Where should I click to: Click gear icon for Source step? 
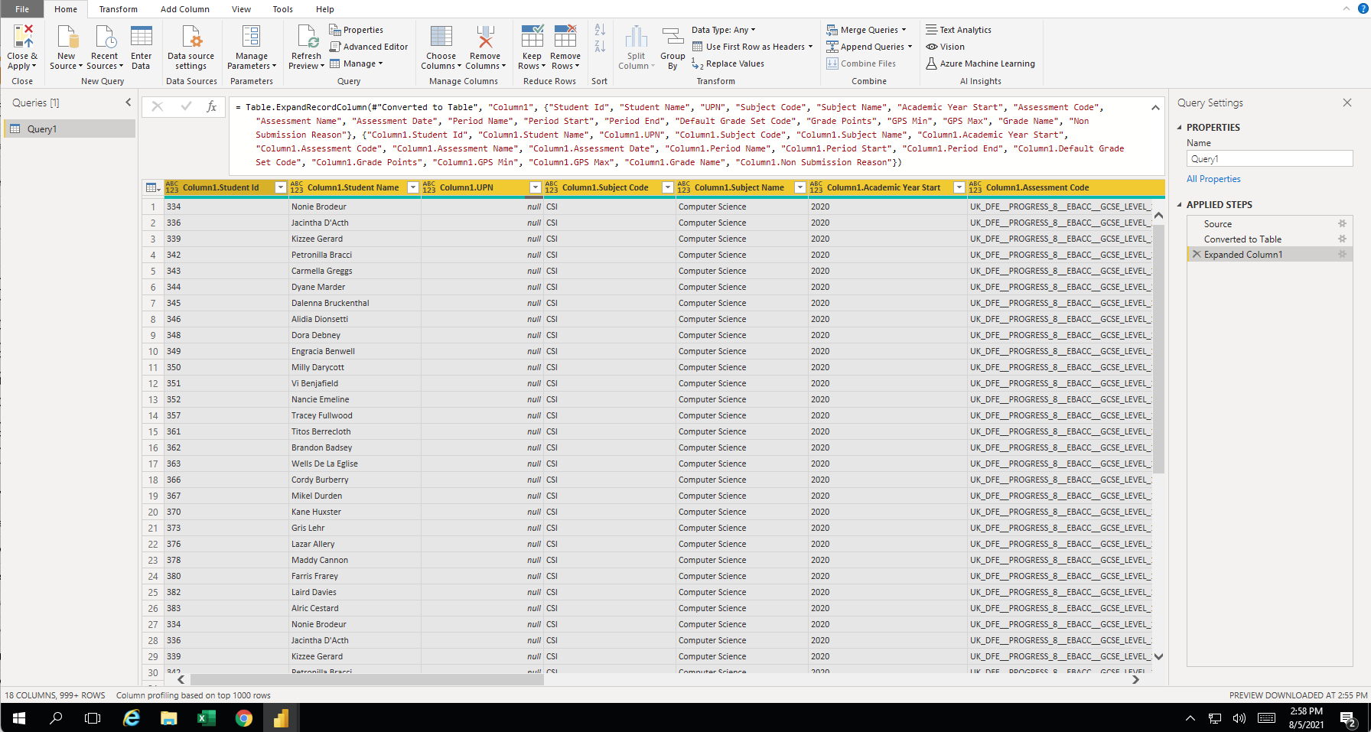(1342, 223)
